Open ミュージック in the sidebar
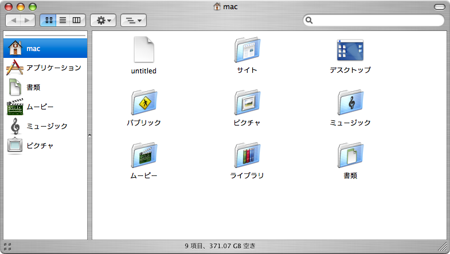The width and height of the screenshot is (450, 254). coord(45,126)
